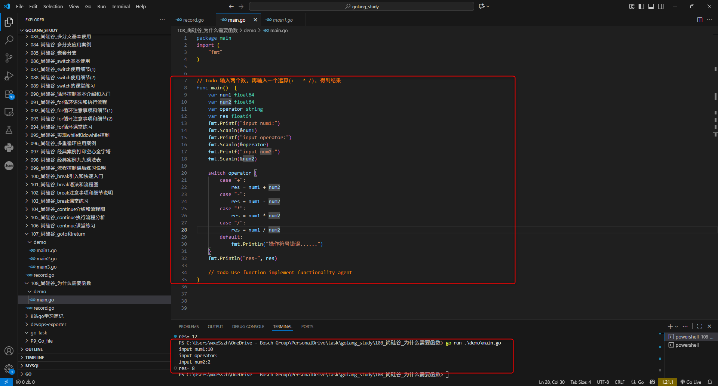Open the Testing flask view
718x386 pixels.
pyautogui.click(x=9, y=130)
